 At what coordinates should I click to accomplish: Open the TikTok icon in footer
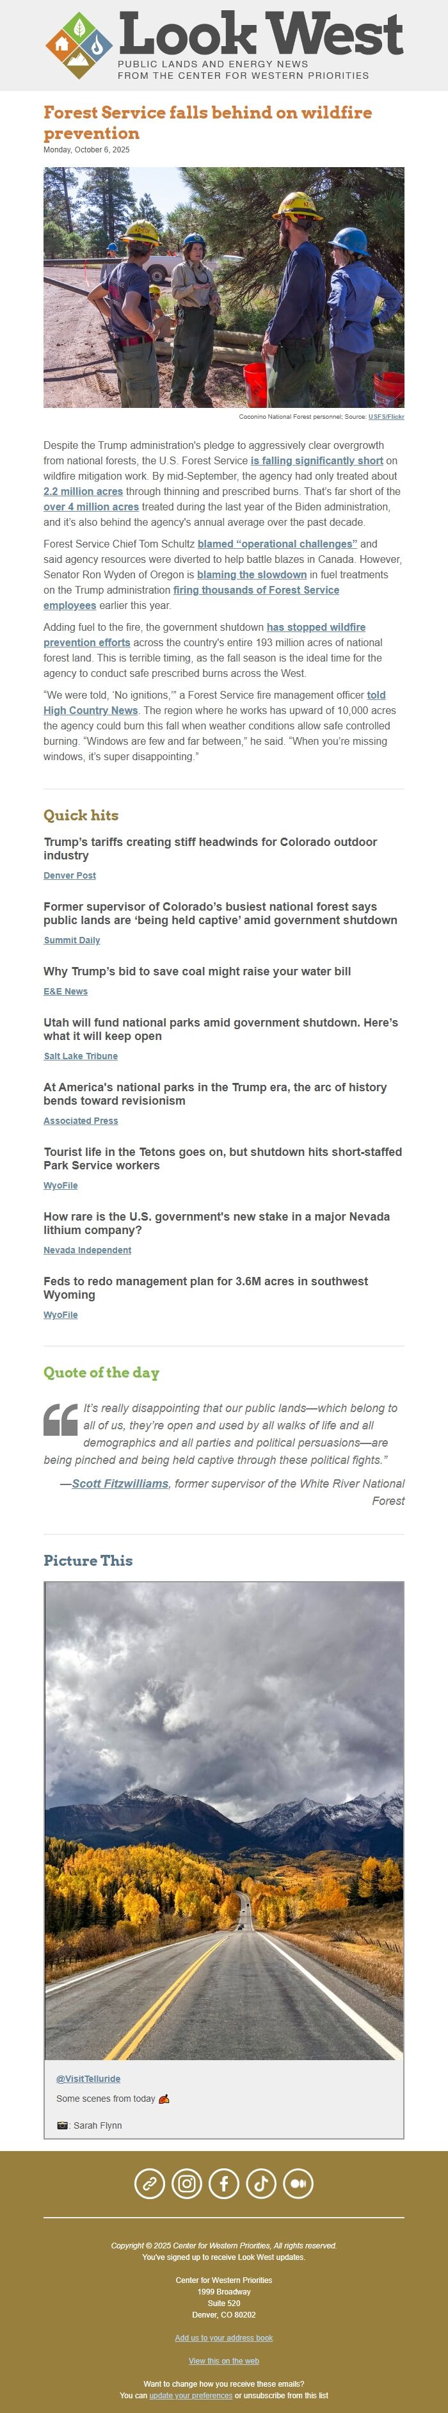tap(261, 2184)
